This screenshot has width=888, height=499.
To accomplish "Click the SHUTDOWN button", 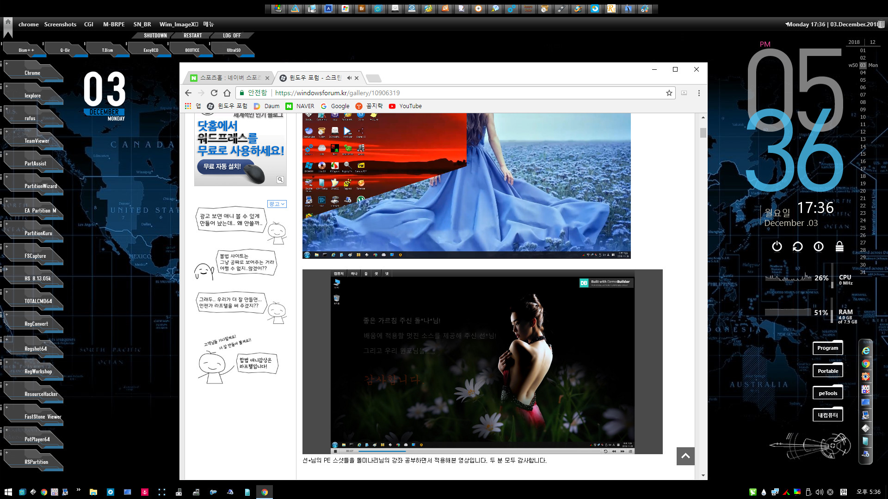I will pos(155,36).
